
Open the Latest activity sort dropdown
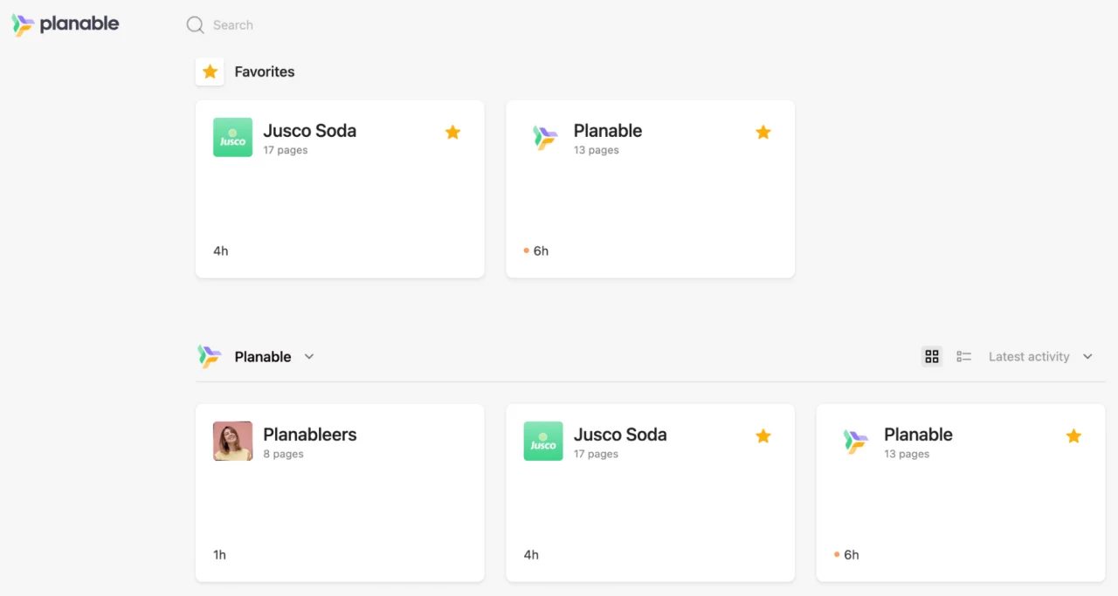coord(1039,356)
